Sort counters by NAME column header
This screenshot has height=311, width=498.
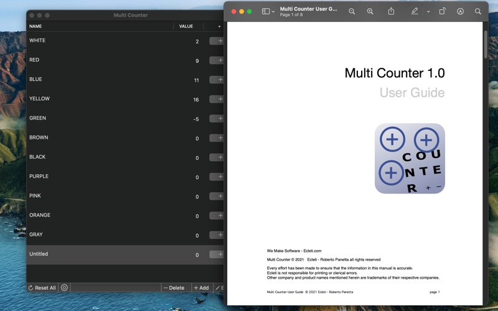point(35,26)
